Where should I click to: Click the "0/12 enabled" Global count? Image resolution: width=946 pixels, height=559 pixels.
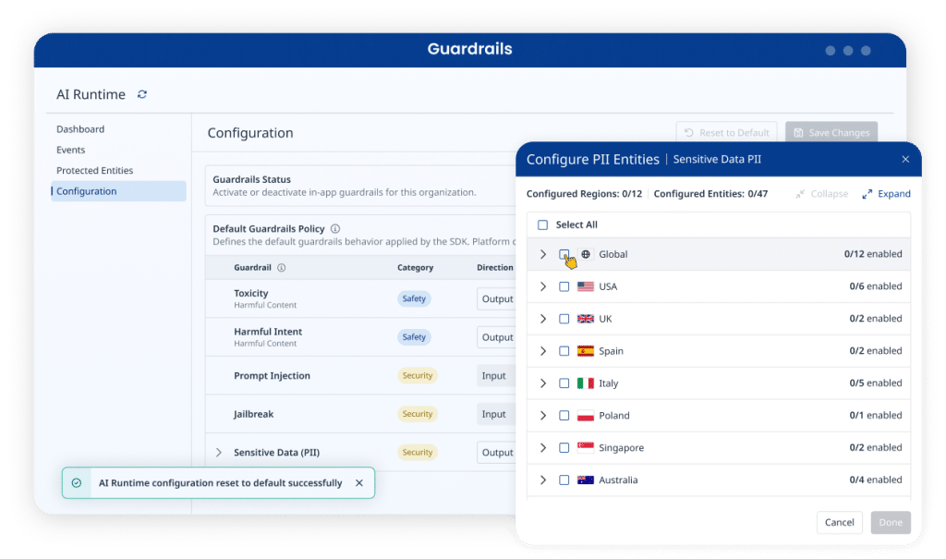(873, 254)
